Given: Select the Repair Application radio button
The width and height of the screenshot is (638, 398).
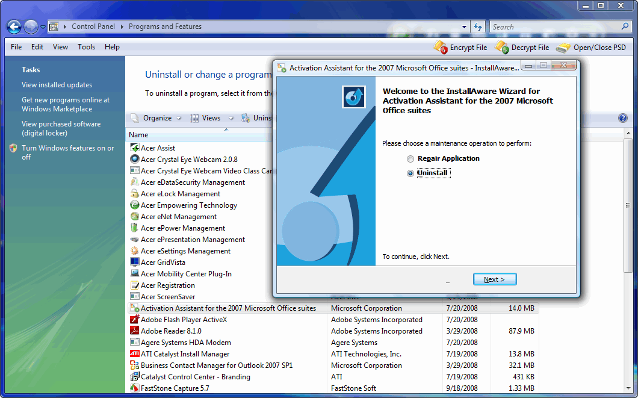Looking at the screenshot, I should pyautogui.click(x=410, y=159).
